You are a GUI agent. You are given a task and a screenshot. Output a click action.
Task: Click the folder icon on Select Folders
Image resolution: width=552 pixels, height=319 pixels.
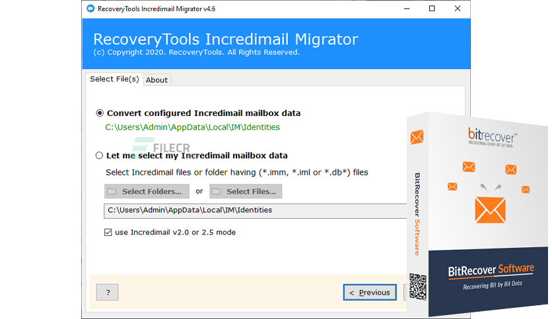[112, 192]
